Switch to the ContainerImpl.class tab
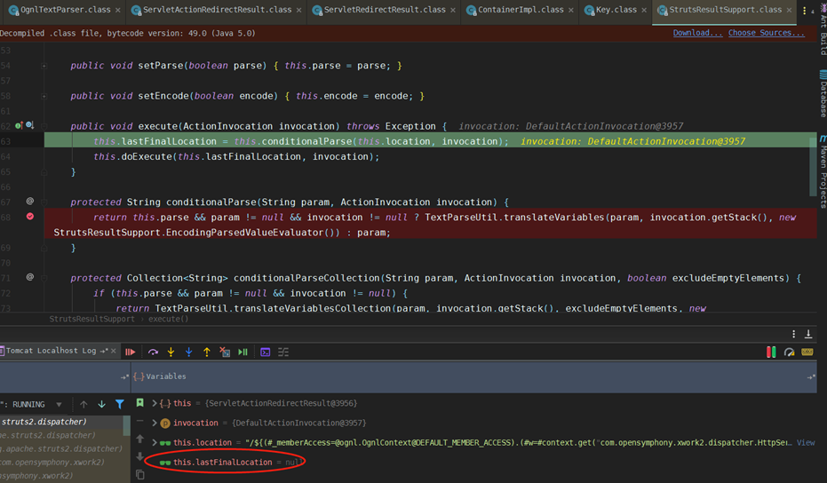The width and height of the screenshot is (827, 483). [520, 10]
